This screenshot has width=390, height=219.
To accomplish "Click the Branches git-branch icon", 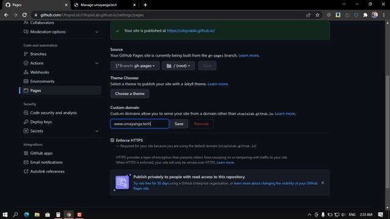I will [26, 54].
